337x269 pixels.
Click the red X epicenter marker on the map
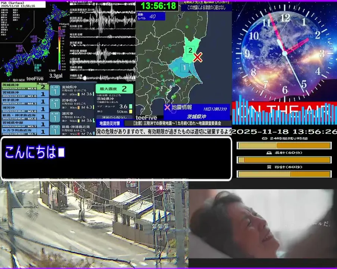tap(198, 58)
